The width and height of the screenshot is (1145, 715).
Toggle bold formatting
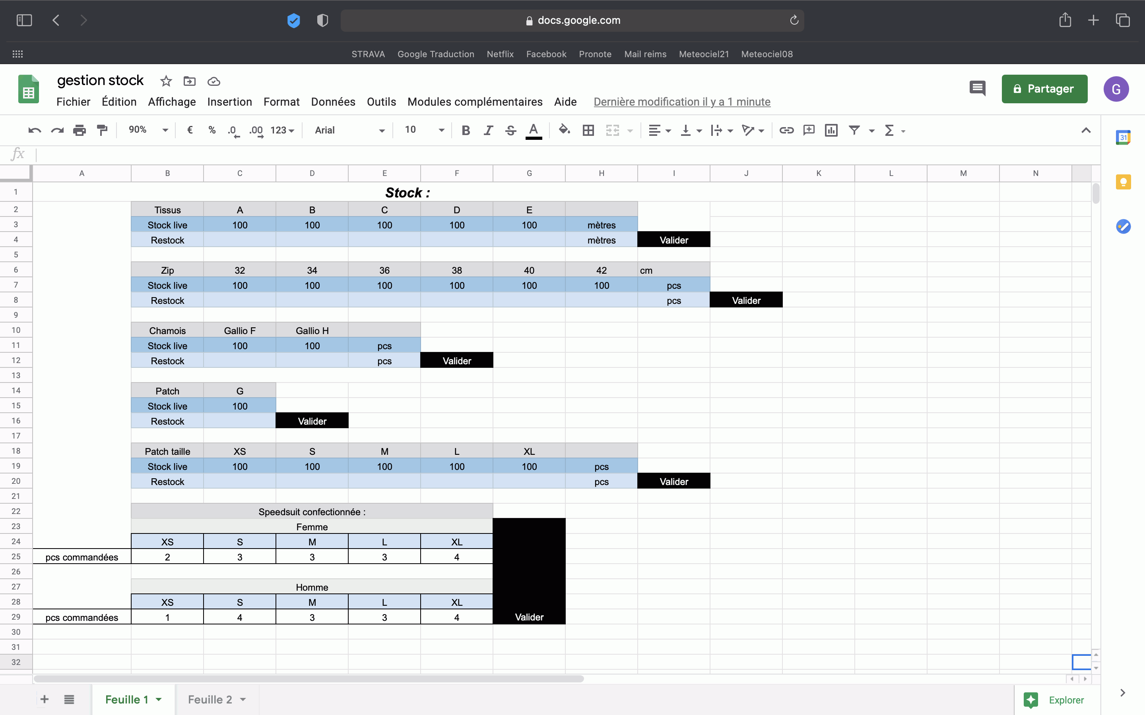coord(466,130)
